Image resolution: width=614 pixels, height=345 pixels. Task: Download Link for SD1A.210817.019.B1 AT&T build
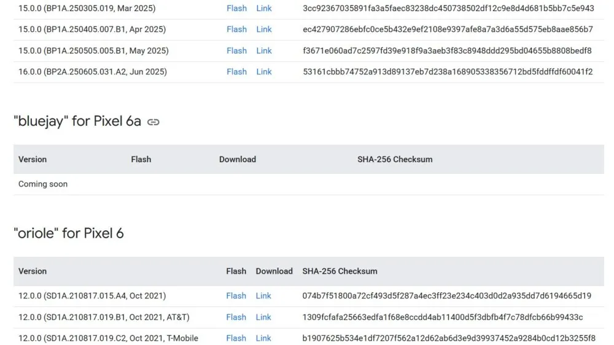263,317
